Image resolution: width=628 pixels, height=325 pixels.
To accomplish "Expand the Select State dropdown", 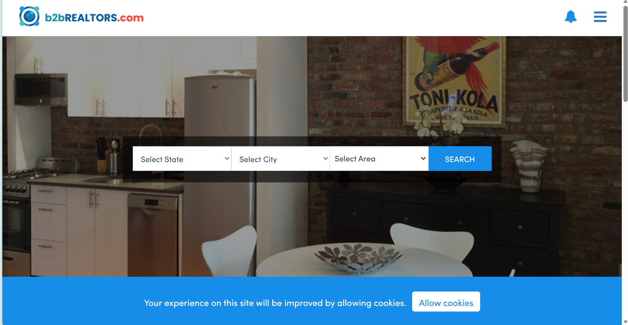I will coord(182,159).
